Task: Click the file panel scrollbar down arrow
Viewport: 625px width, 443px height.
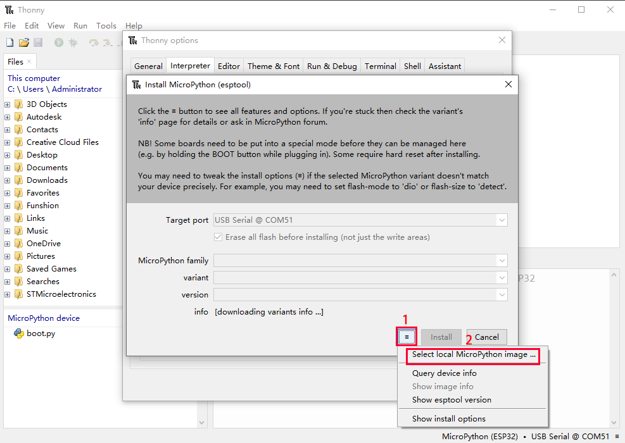Action: tap(202, 423)
